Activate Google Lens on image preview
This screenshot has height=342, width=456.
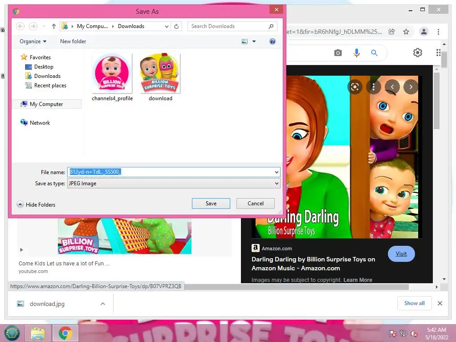click(x=355, y=87)
